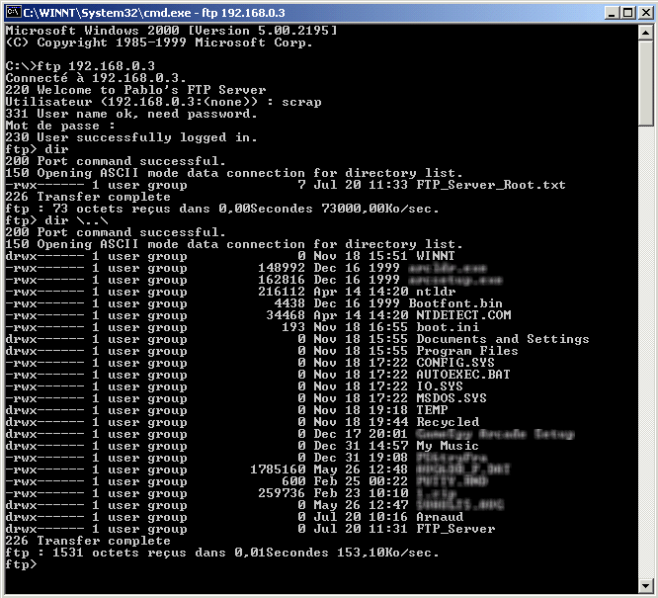Click the FTP_Server directory entry
Viewport: 658px width, 598px height.
(x=455, y=529)
